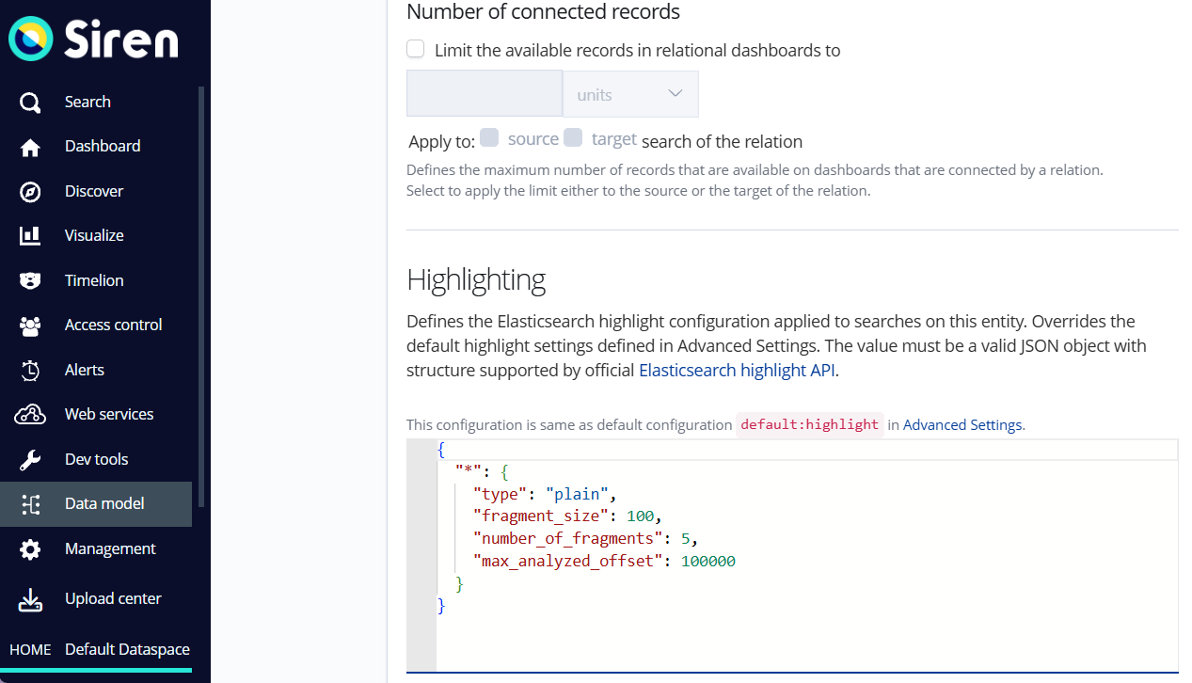This screenshot has width=1192, height=683.
Task: Click the Timelion mask icon
Action: (30, 280)
